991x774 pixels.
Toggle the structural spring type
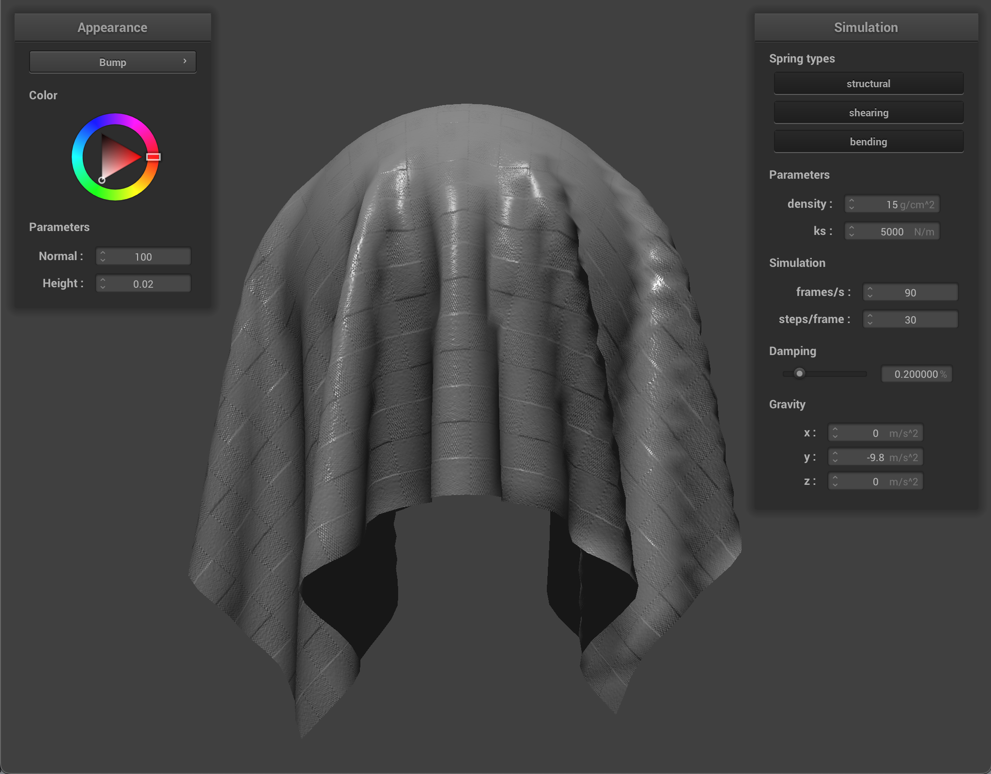coord(868,83)
